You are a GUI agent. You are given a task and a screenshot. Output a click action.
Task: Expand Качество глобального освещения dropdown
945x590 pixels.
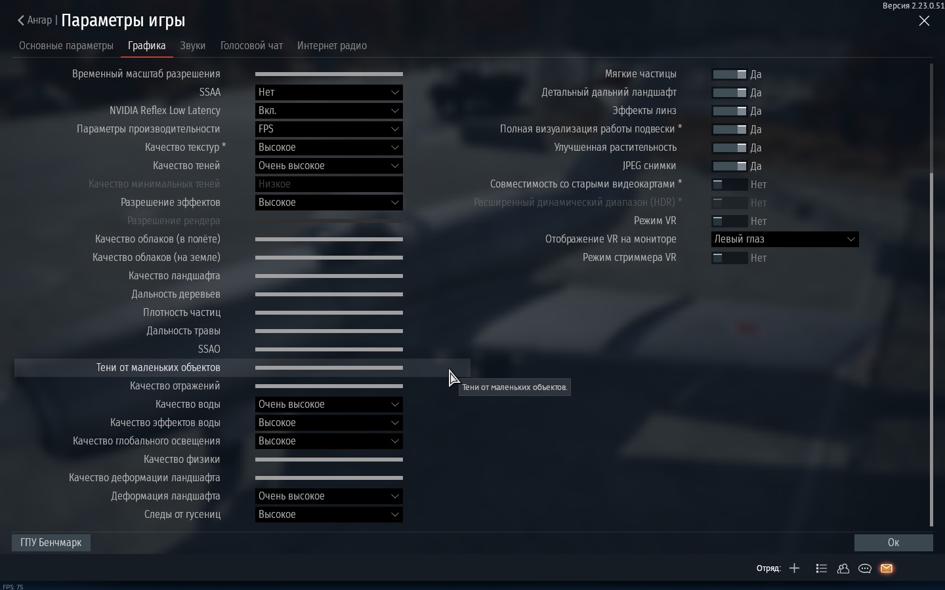(x=329, y=441)
